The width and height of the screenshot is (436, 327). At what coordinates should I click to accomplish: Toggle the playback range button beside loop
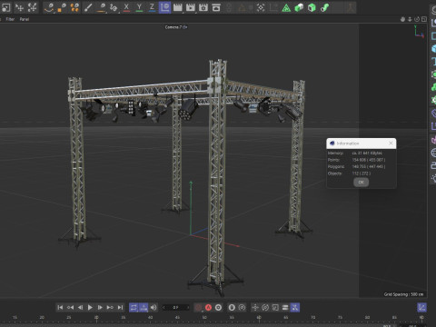[x=144, y=308]
